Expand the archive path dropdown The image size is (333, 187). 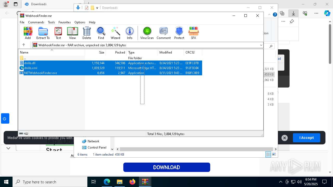[x=261, y=45]
